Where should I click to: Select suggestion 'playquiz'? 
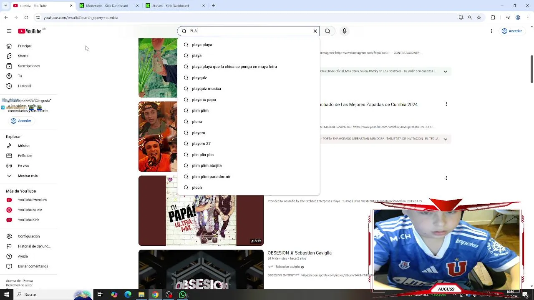pos(249,78)
